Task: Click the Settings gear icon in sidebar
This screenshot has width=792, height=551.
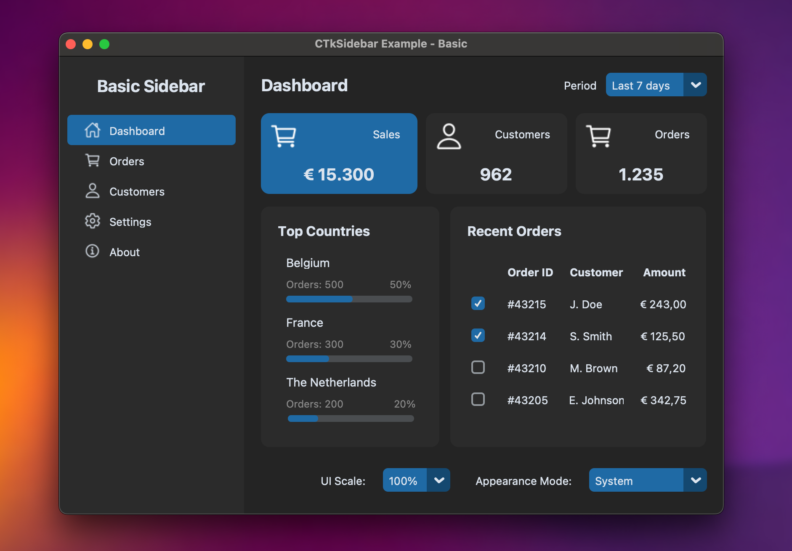Action: click(x=93, y=221)
